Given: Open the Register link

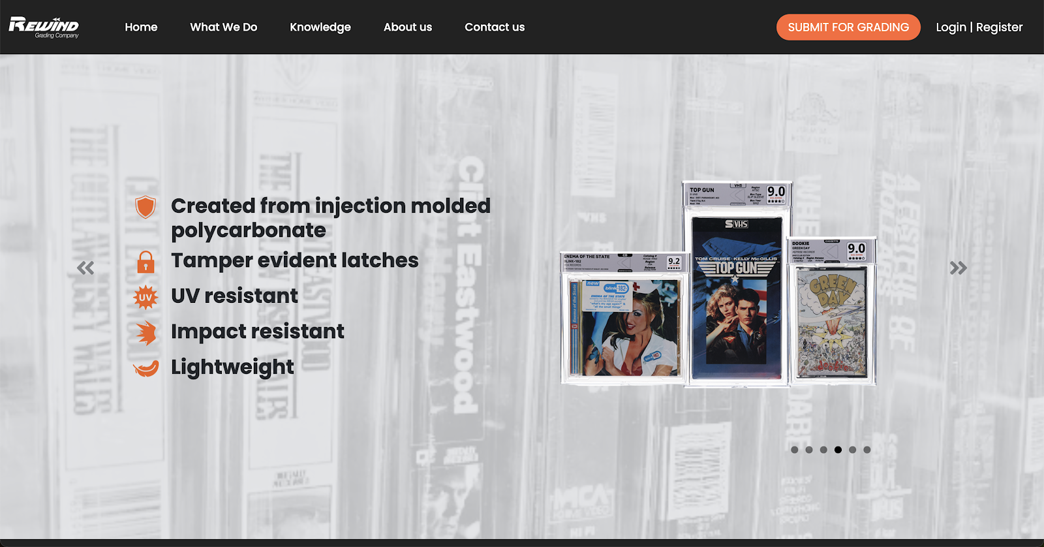Looking at the screenshot, I should pyautogui.click(x=999, y=27).
